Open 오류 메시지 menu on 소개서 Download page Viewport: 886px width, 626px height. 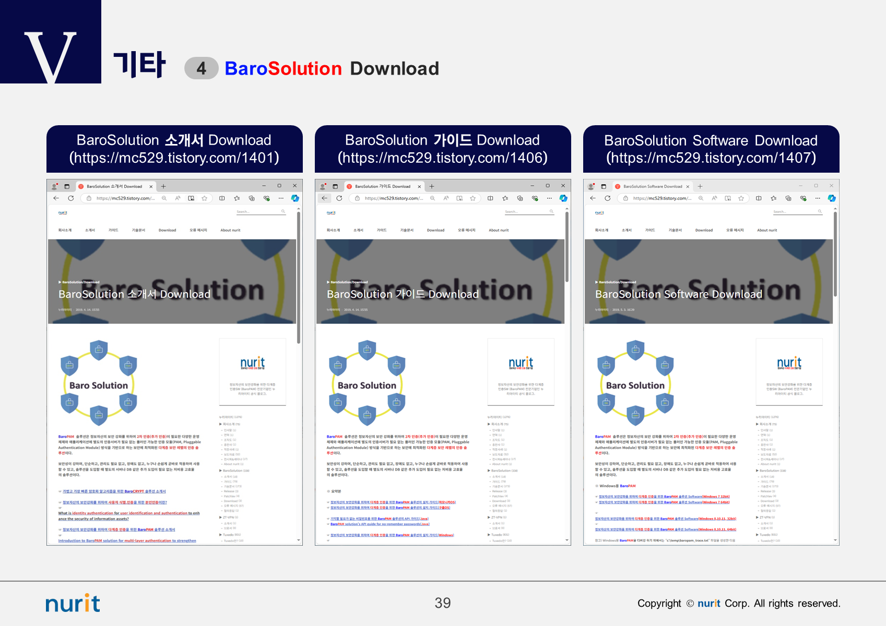pyautogui.click(x=198, y=230)
